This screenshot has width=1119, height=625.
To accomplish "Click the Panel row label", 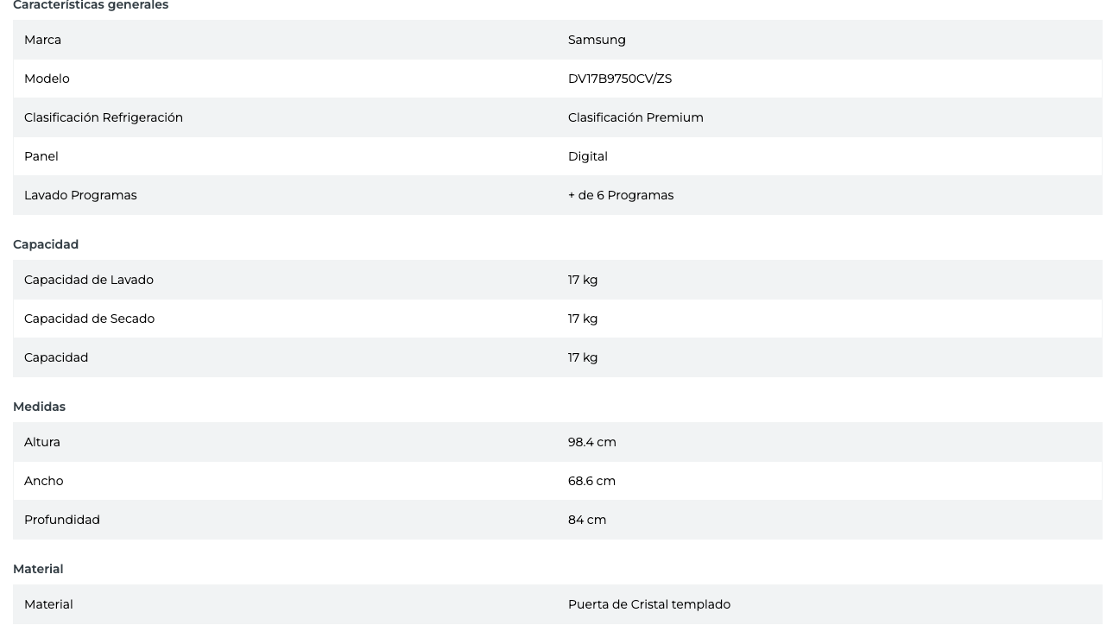I will tap(41, 156).
